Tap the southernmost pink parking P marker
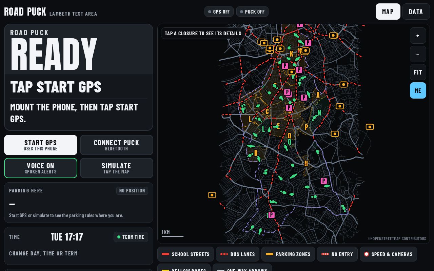The image size is (434, 271). (x=271, y=215)
